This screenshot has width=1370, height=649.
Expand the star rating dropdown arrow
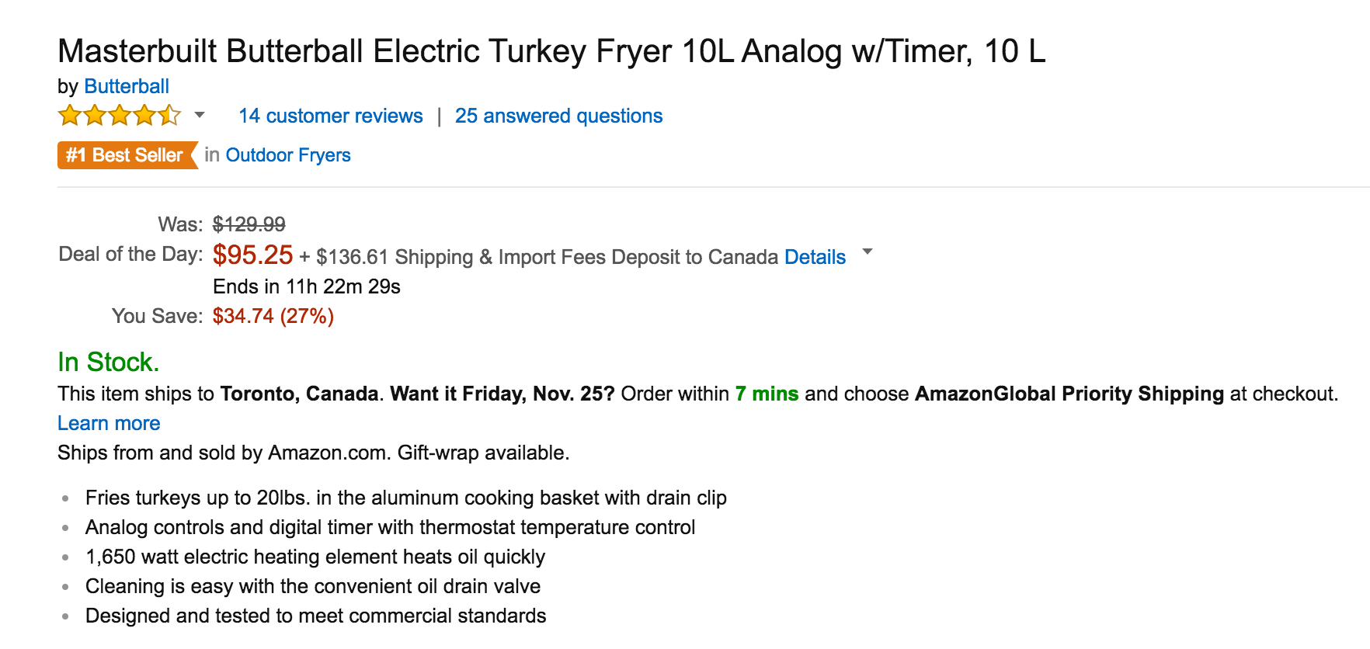point(200,115)
